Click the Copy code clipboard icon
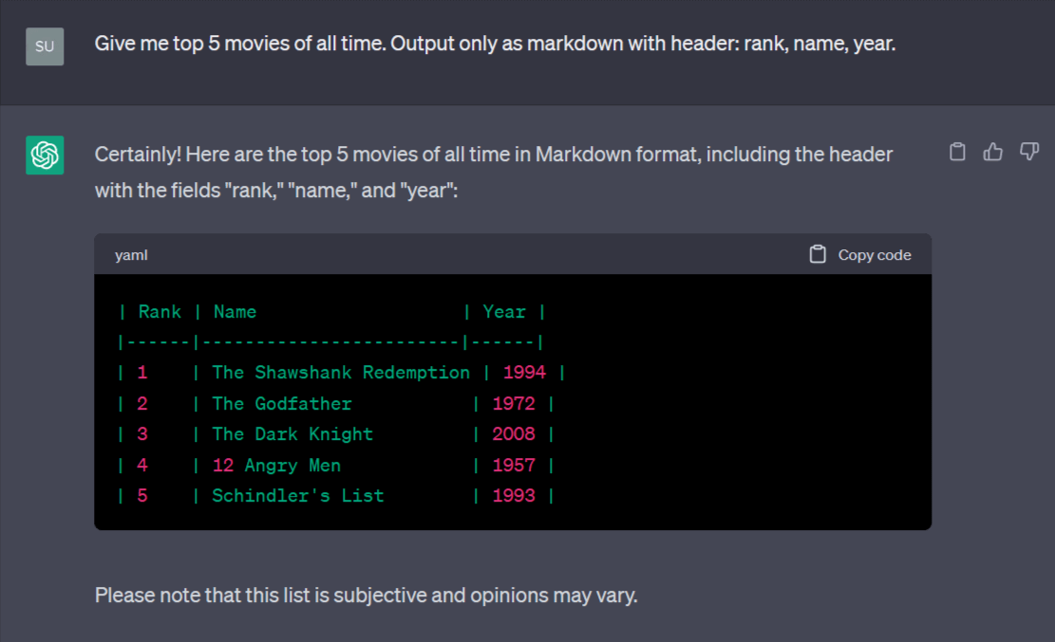This screenshot has height=642, width=1055. [818, 254]
